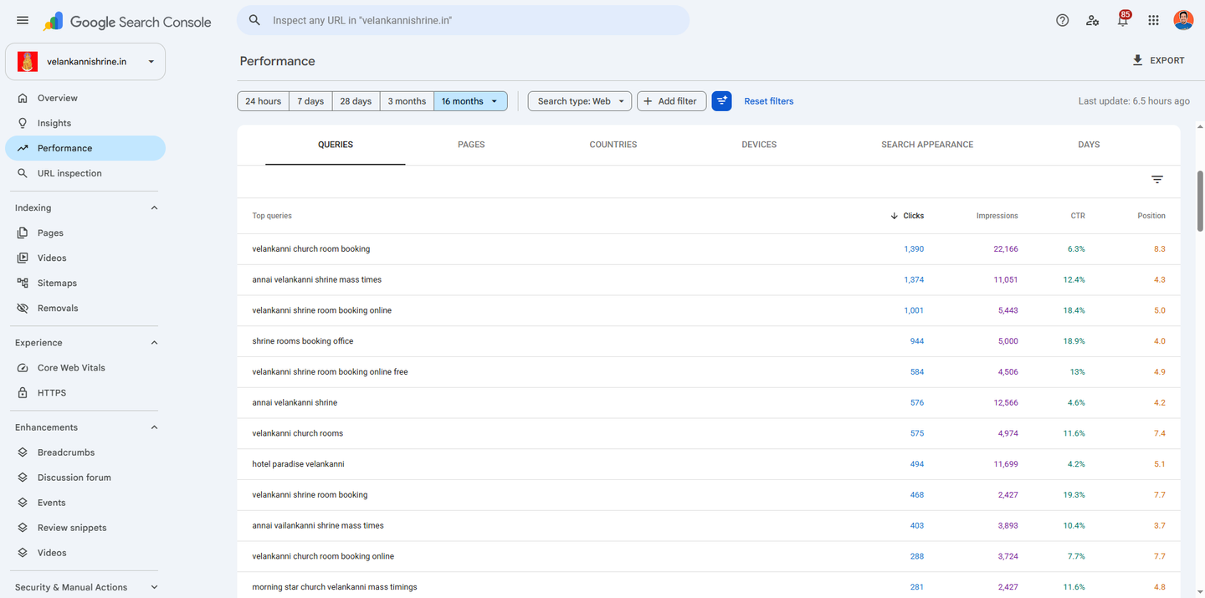Open Sitemaps in sidebar

point(85,283)
